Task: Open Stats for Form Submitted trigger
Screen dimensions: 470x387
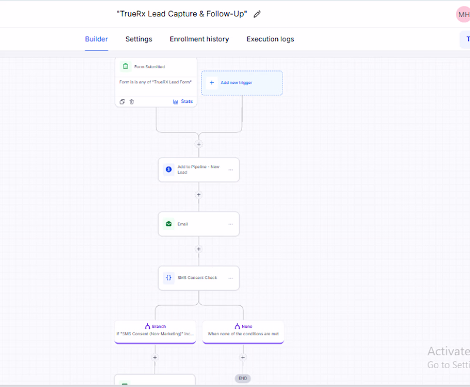Action: (x=183, y=102)
